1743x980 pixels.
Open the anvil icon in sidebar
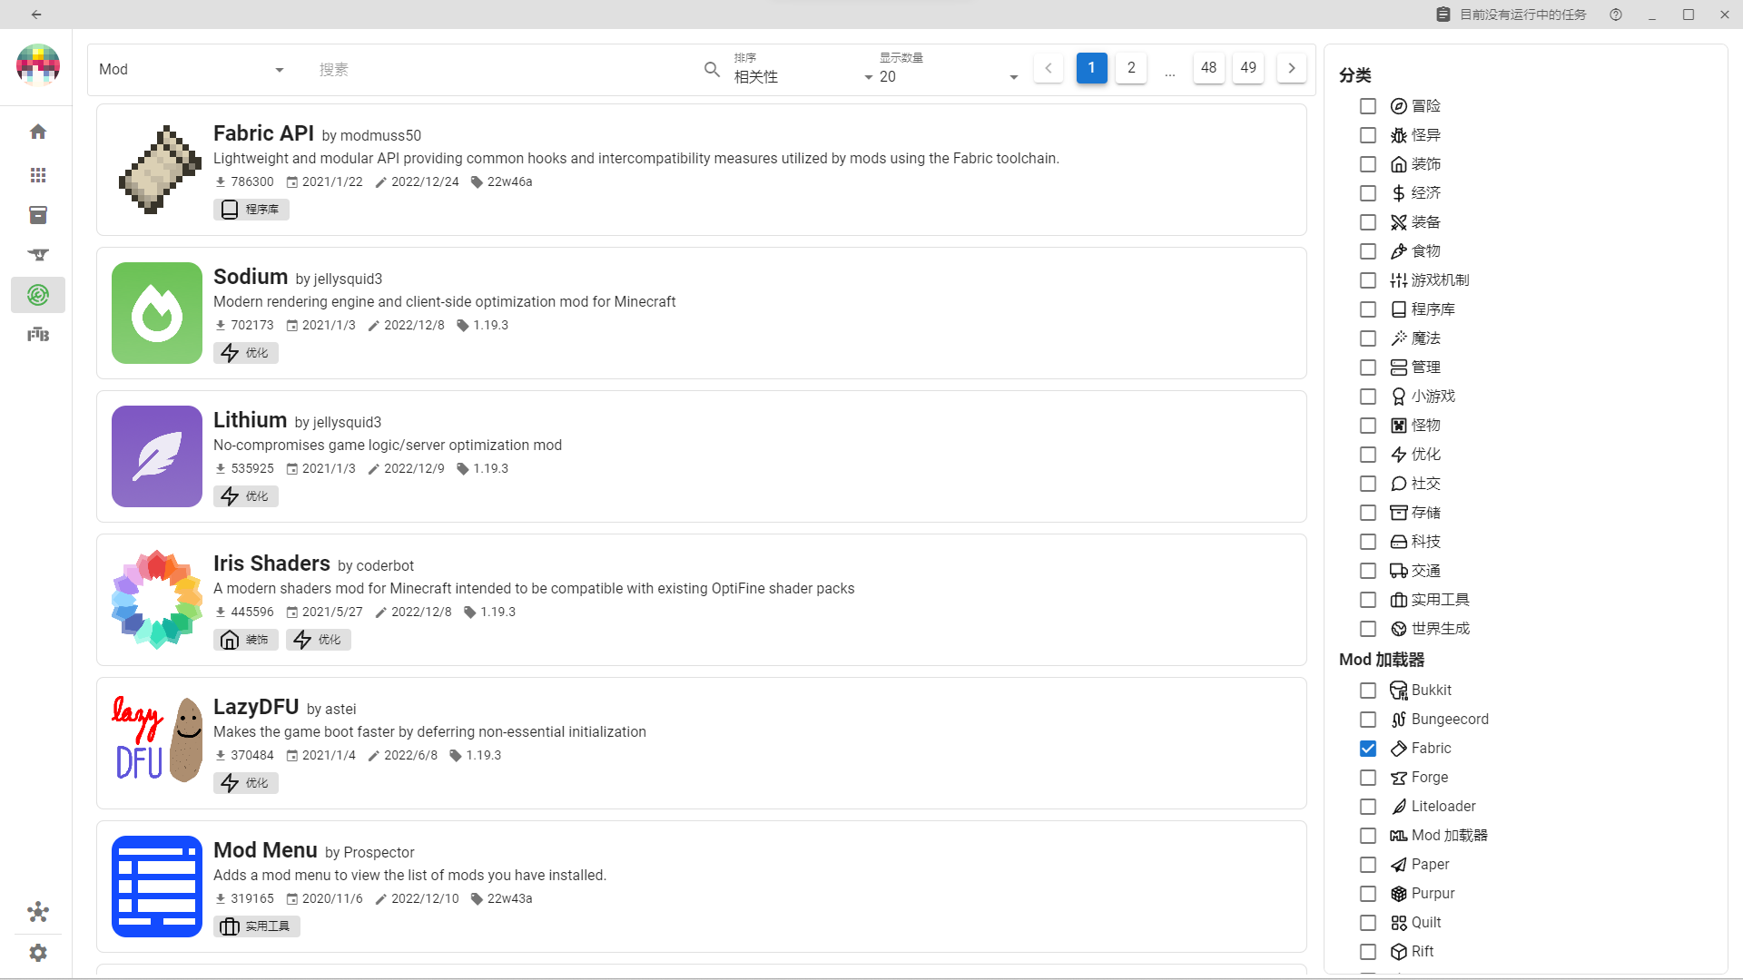[38, 255]
